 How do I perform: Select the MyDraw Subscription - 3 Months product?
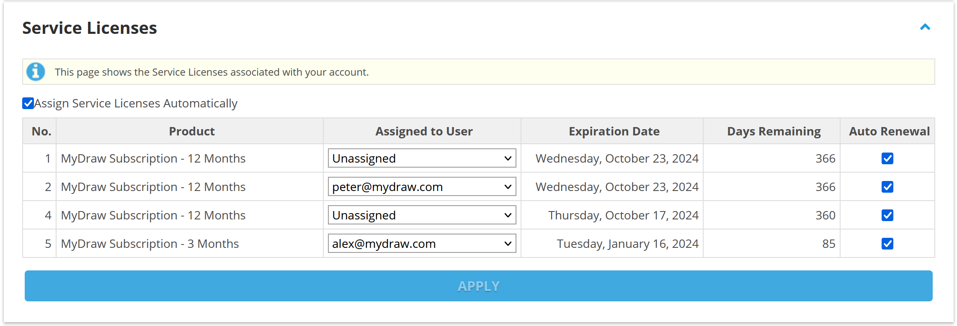click(x=150, y=244)
